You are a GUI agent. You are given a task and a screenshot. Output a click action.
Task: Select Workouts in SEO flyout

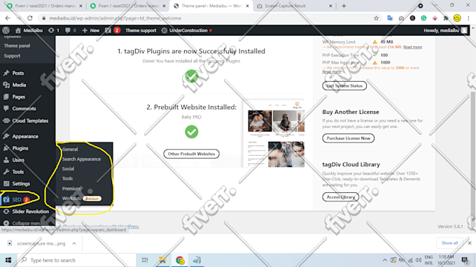coord(71,199)
